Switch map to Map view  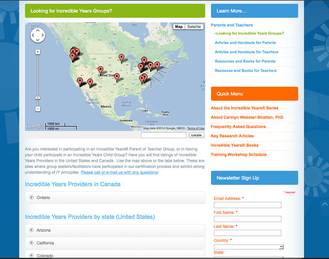pos(179,27)
